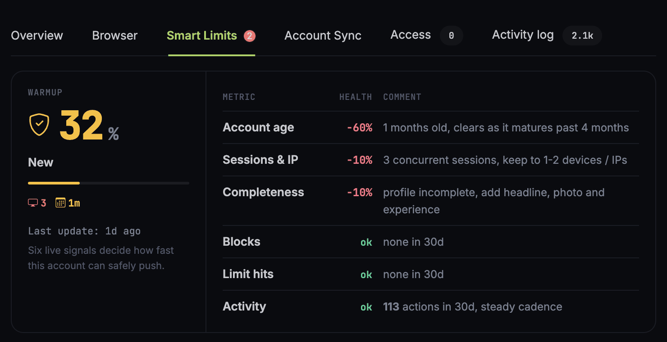The image size is (667, 342).
Task: Click the ok status for Activity
Action: [366, 307]
